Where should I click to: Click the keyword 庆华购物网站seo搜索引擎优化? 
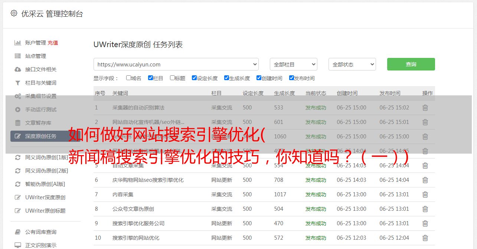tap(148, 180)
